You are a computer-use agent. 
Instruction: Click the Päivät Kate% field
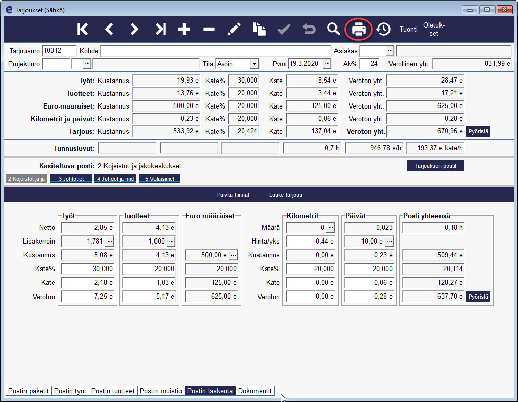pos(369,269)
